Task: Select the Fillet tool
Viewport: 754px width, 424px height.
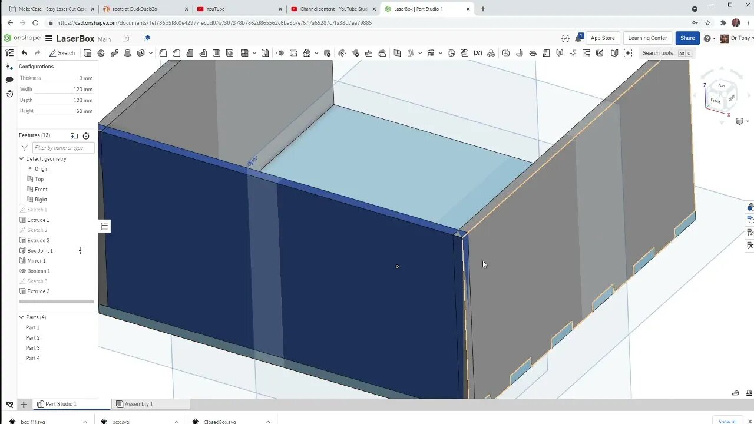Action: [163, 53]
